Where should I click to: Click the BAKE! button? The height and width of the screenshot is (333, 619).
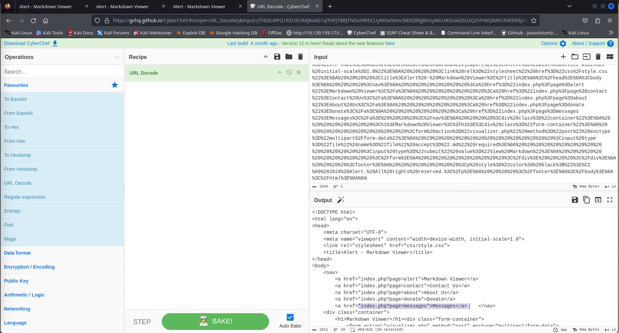pyautogui.click(x=215, y=321)
